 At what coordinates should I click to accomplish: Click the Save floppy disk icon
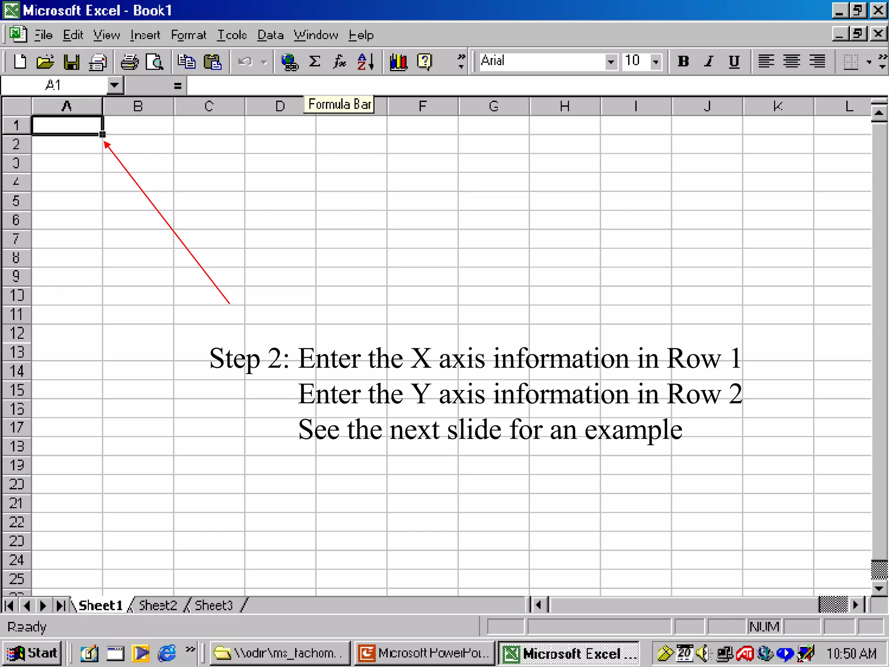pos(71,62)
